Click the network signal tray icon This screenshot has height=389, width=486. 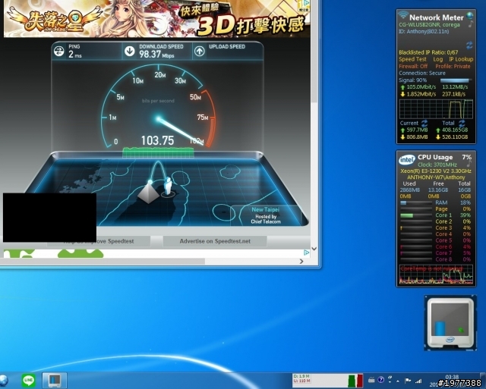418,381
